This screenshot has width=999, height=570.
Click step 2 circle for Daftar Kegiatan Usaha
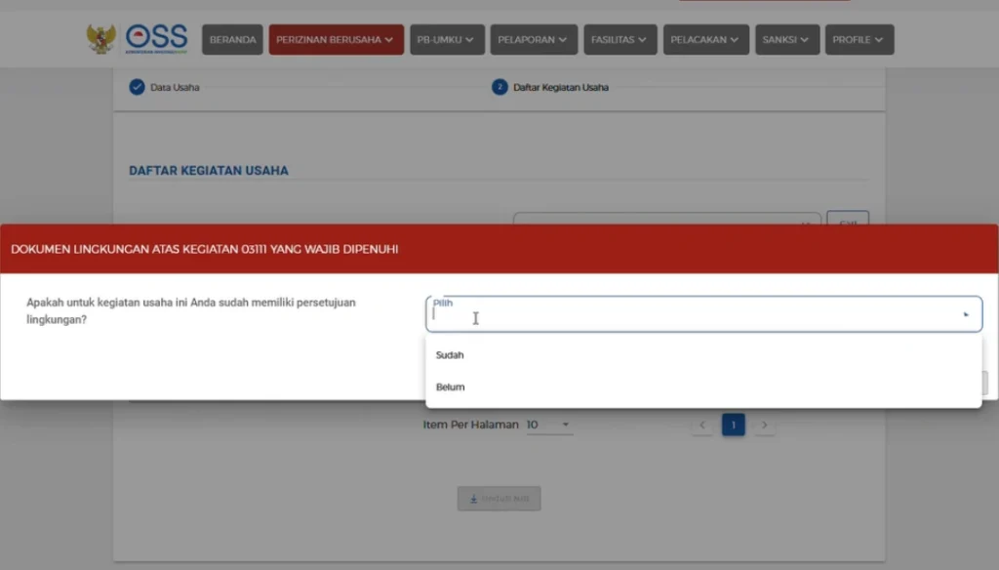(x=499, y=87)
